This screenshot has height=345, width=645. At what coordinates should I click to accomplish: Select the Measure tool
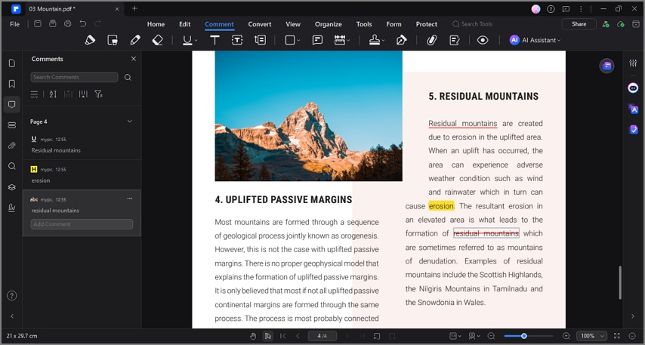tap(339, 40)
